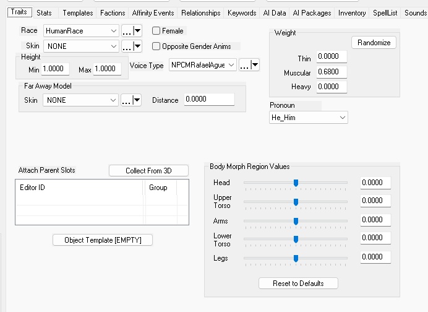Click the Head body morph slider

tap(296, 183)
